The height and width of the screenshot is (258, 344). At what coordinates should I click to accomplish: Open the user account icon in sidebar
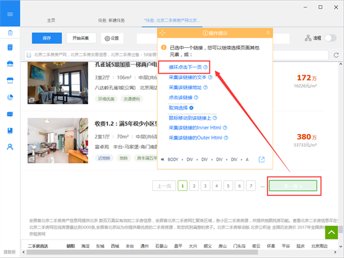(10, 147)
